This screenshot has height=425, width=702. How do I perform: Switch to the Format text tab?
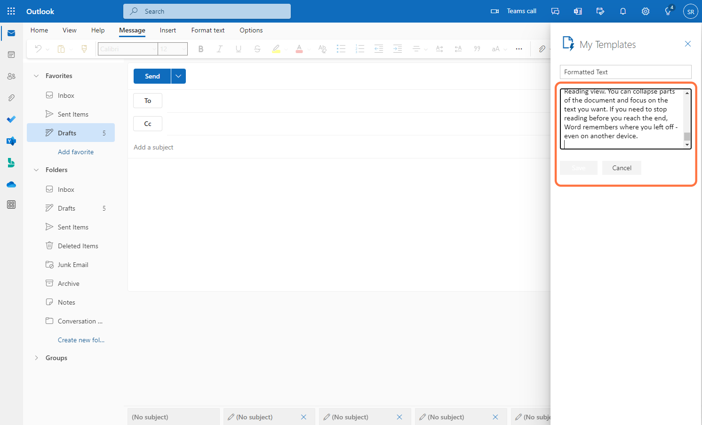(x=208, y=30)
